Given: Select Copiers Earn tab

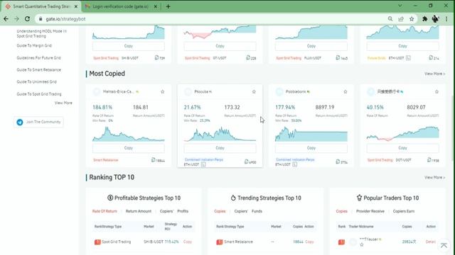Looking at the screenshot, I should [404, 211].
